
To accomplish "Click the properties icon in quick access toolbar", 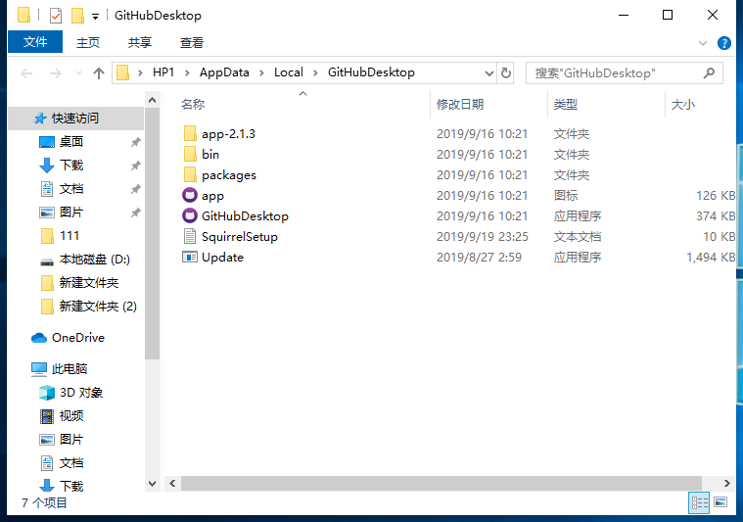I will coord(56,16).
